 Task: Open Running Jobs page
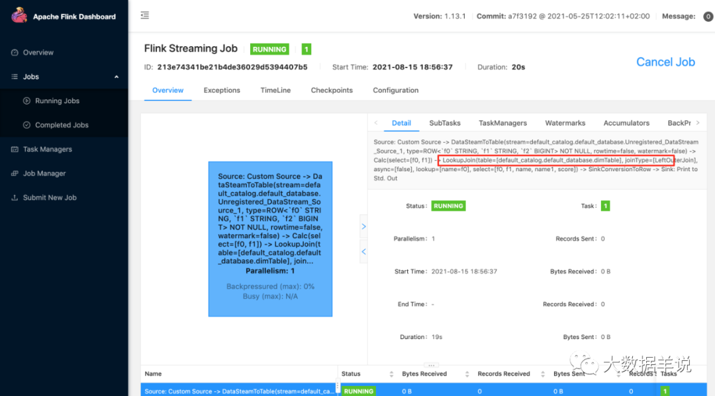(x=57, y=100)
